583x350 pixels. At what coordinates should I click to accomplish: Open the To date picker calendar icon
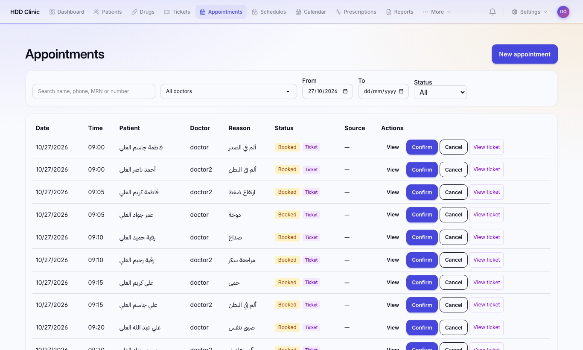click(401, 91)
